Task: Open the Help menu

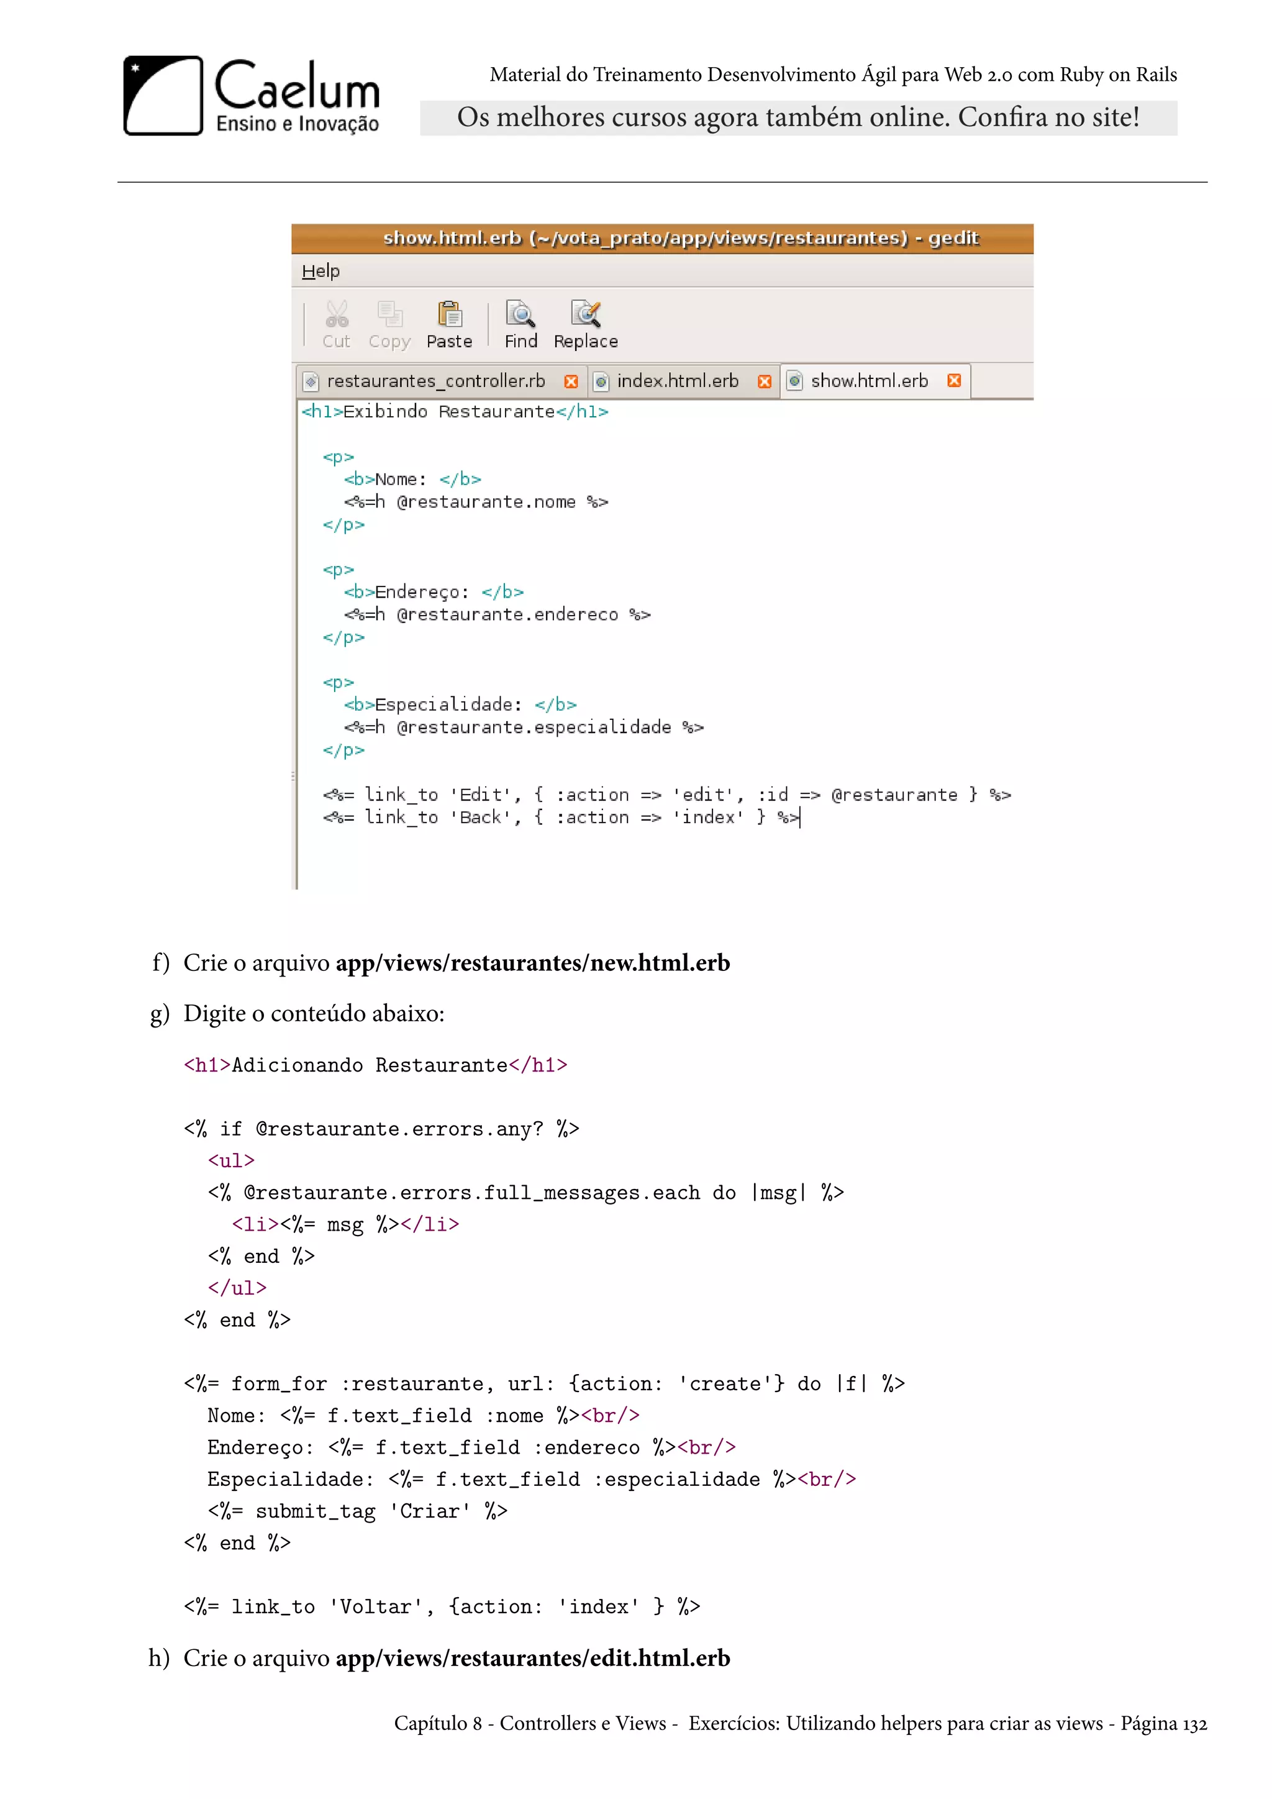Action: [320, 271]
